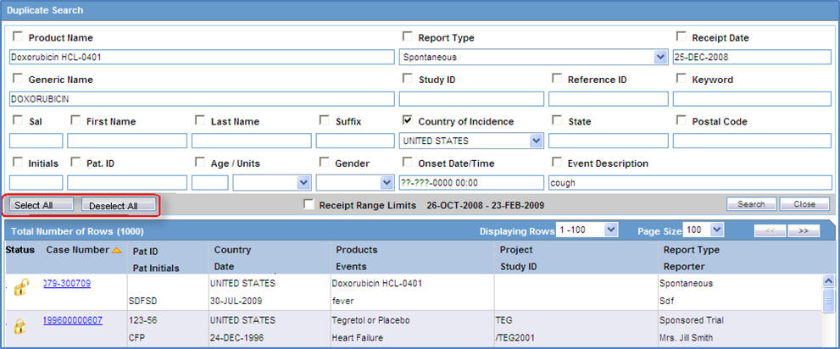Open case link 079-300709

point(67,283)
